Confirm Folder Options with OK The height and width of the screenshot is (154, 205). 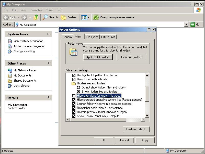tap(104, 140)
